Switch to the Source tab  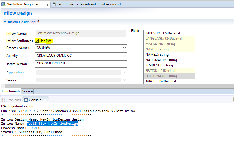(x=28, y=91)
